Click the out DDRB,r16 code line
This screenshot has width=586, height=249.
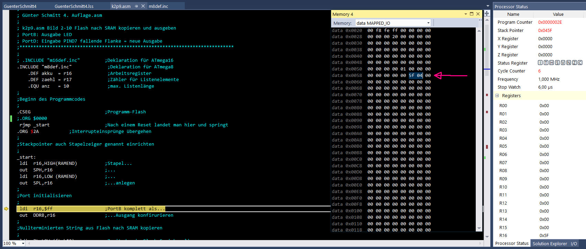pos(37,215)
